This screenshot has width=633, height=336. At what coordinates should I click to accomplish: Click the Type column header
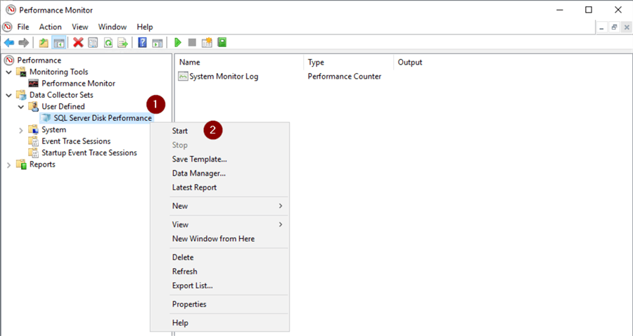[349, 63]
